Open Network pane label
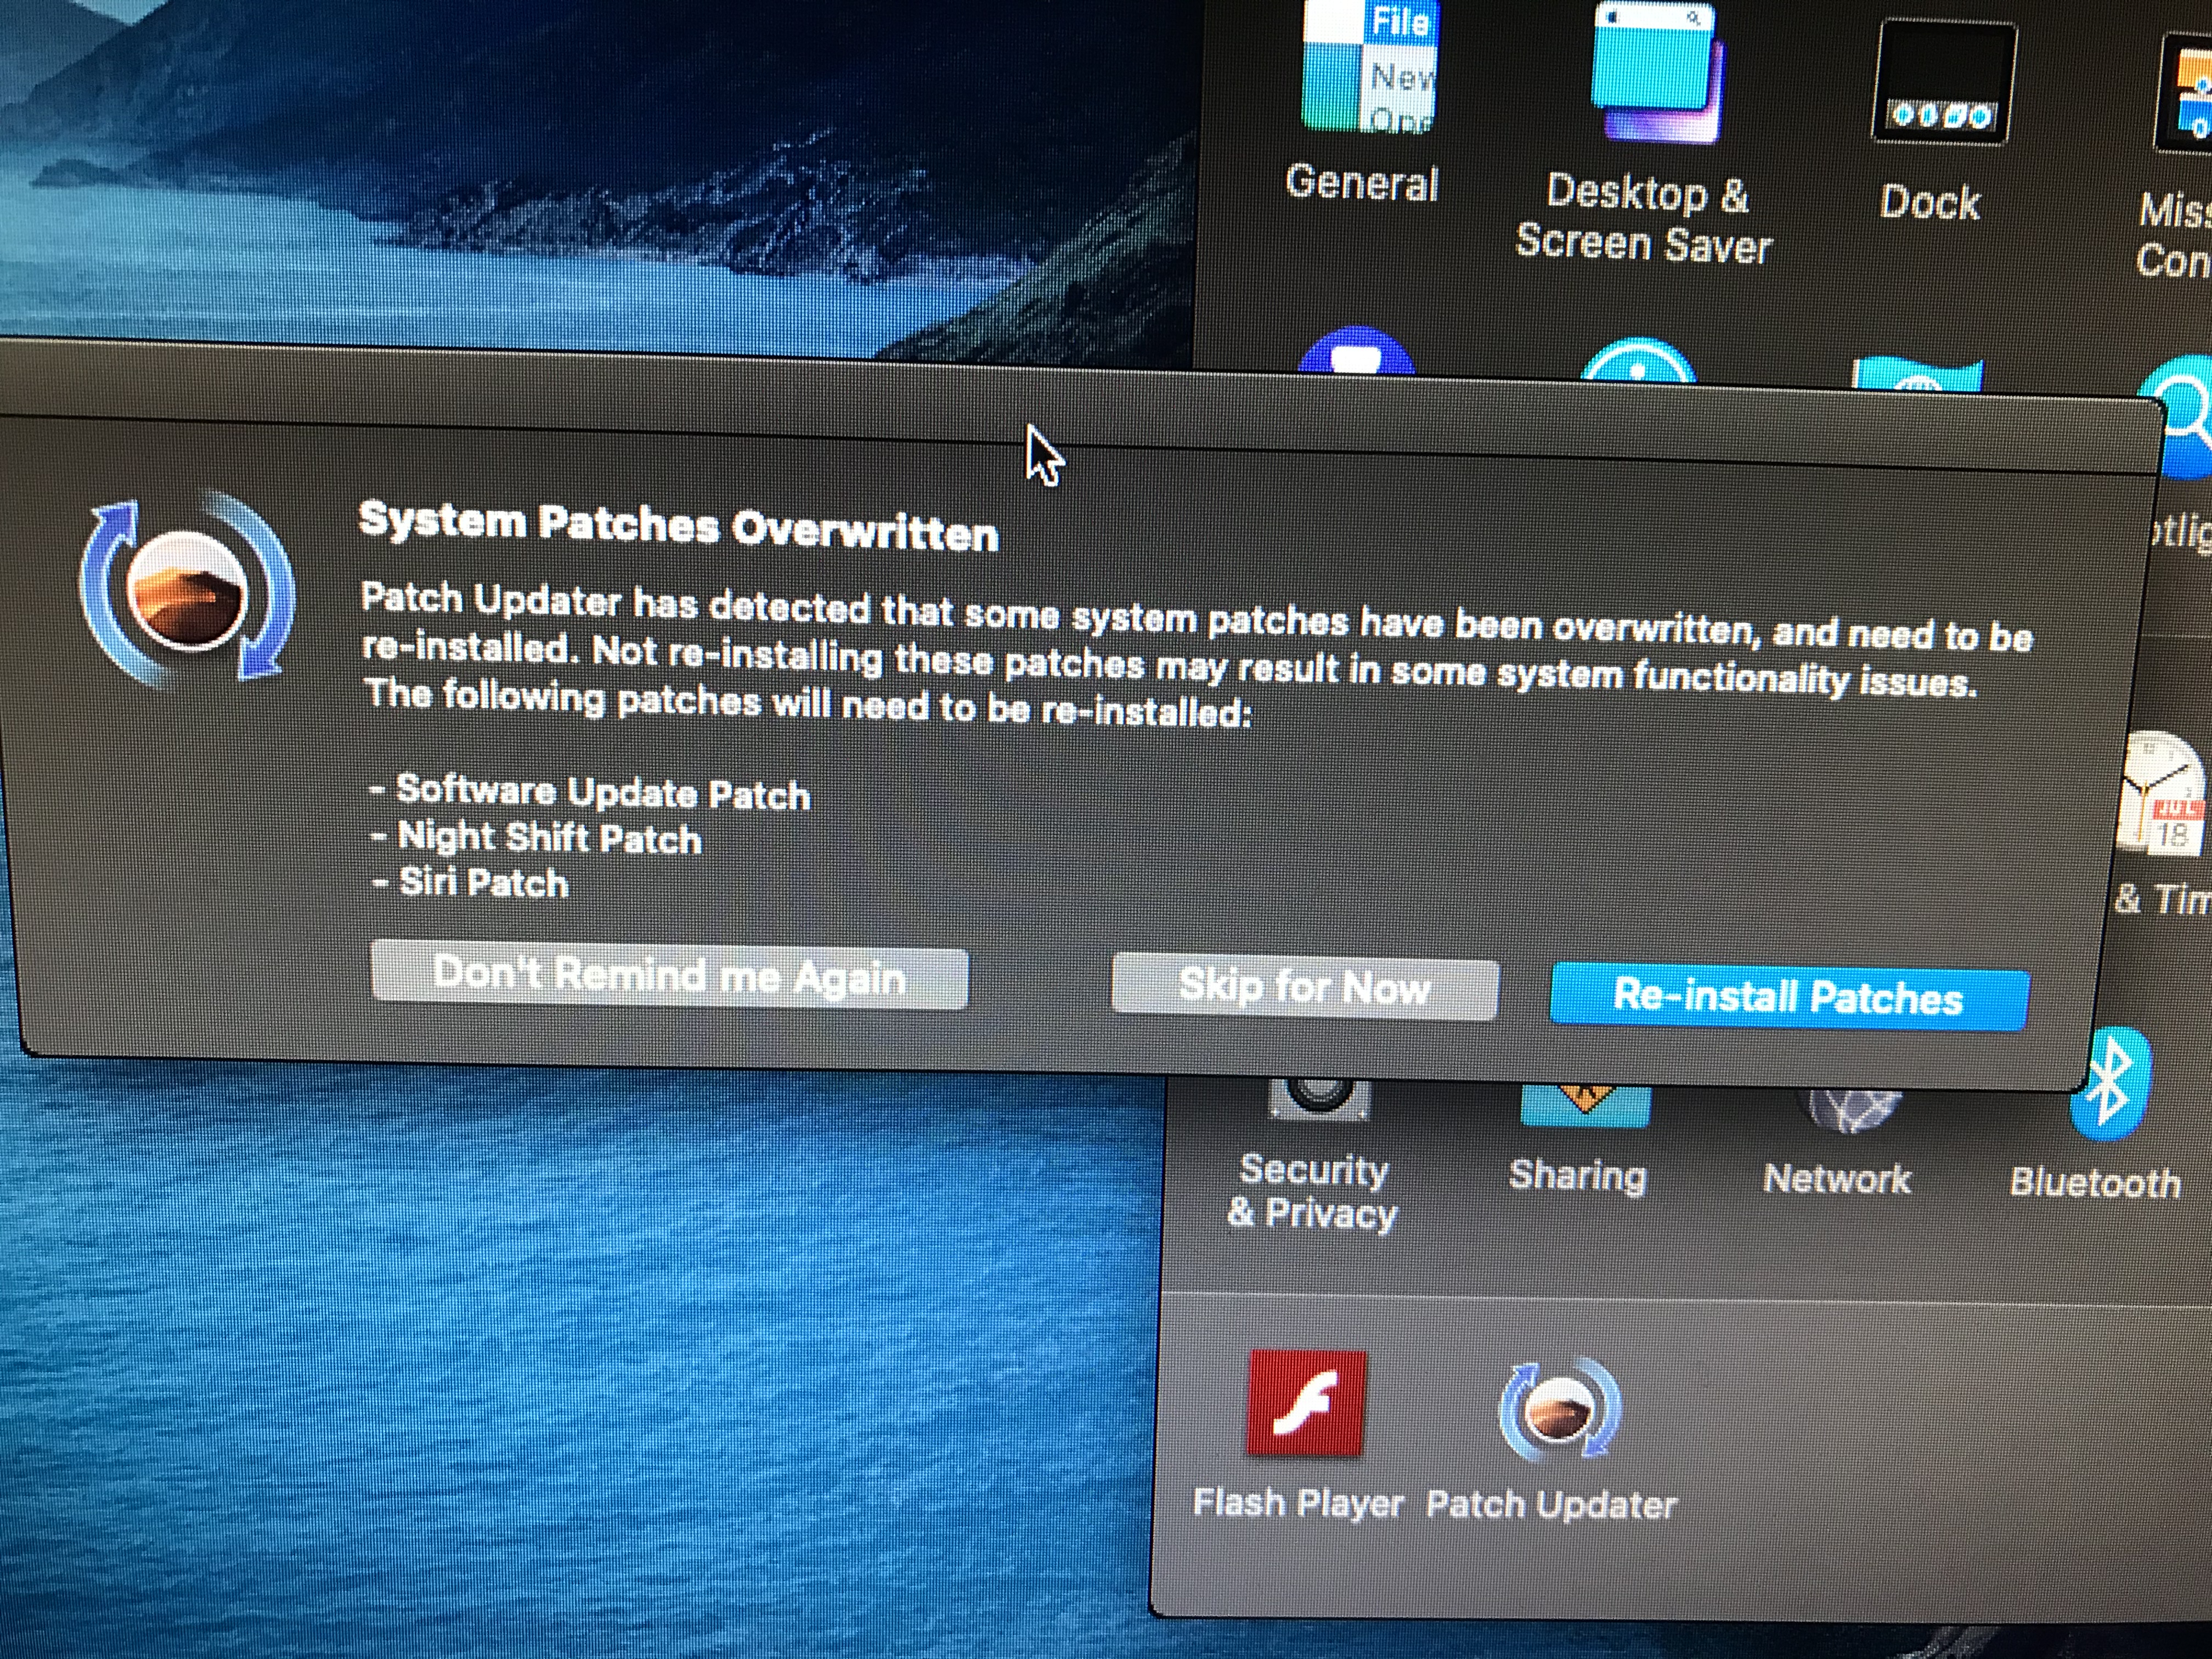 1837,1179
